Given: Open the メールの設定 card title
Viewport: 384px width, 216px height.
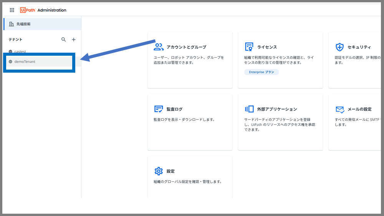Looking at the screenshot, I should pos(360,109).
